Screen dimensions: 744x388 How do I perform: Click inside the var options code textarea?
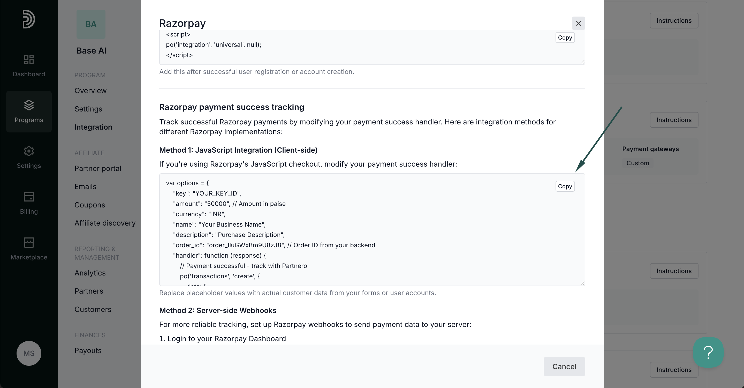coord(372,230)
